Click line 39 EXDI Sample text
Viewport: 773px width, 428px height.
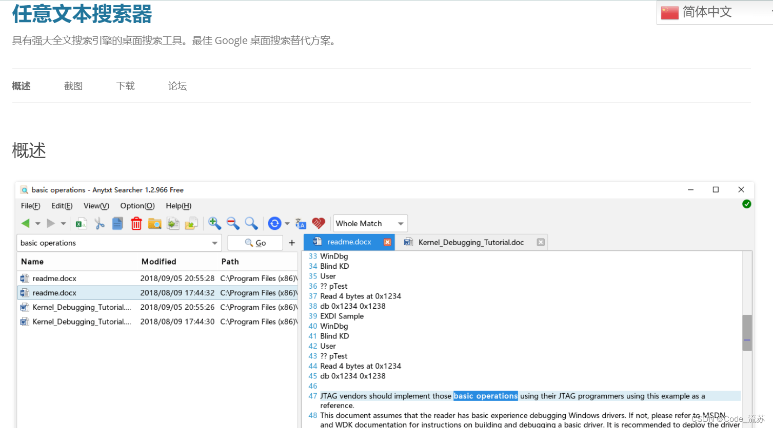(x=342, y=316)
